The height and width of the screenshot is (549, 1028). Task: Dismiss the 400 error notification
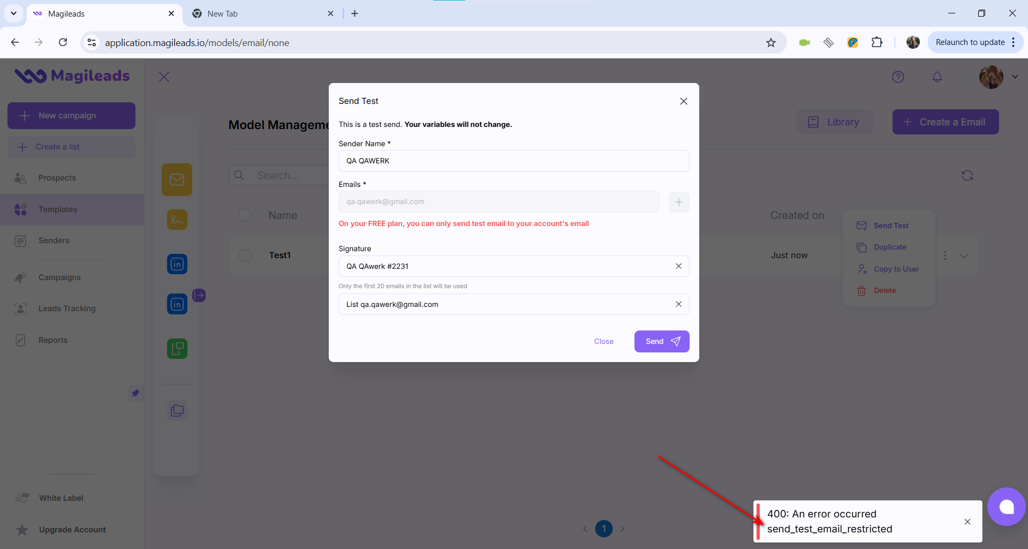[967, 522]
